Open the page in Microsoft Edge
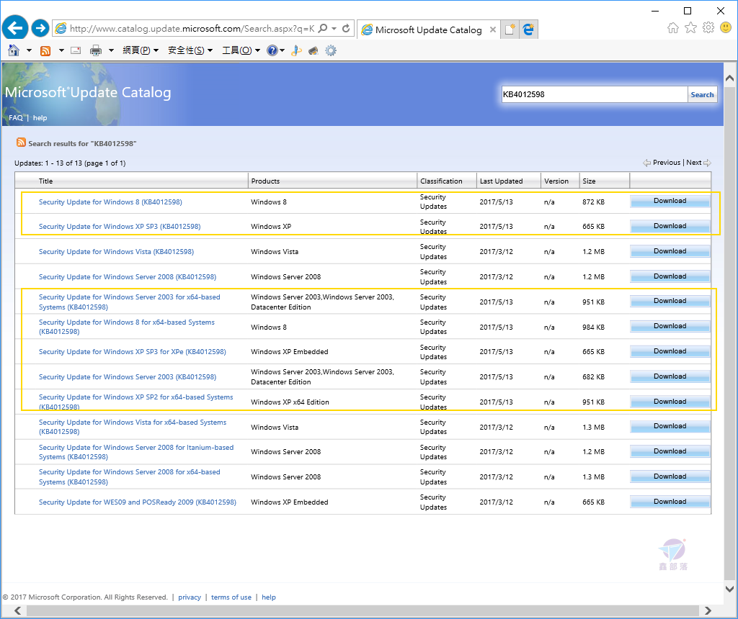738x619 pixels. pos(528,30)
